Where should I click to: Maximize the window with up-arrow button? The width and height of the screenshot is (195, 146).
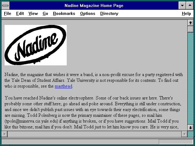pos(190,5)
